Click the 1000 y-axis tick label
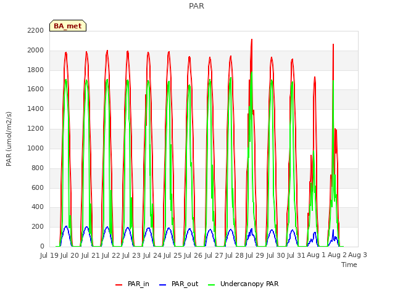This screenshot has height=296, width=395. pyautogui.click(x=36, y=148)
